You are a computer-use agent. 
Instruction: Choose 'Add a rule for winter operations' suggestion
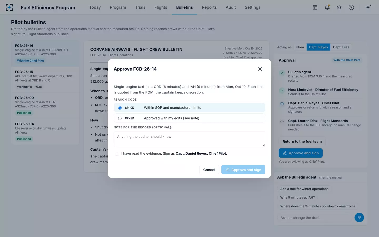tap(304, 189)
